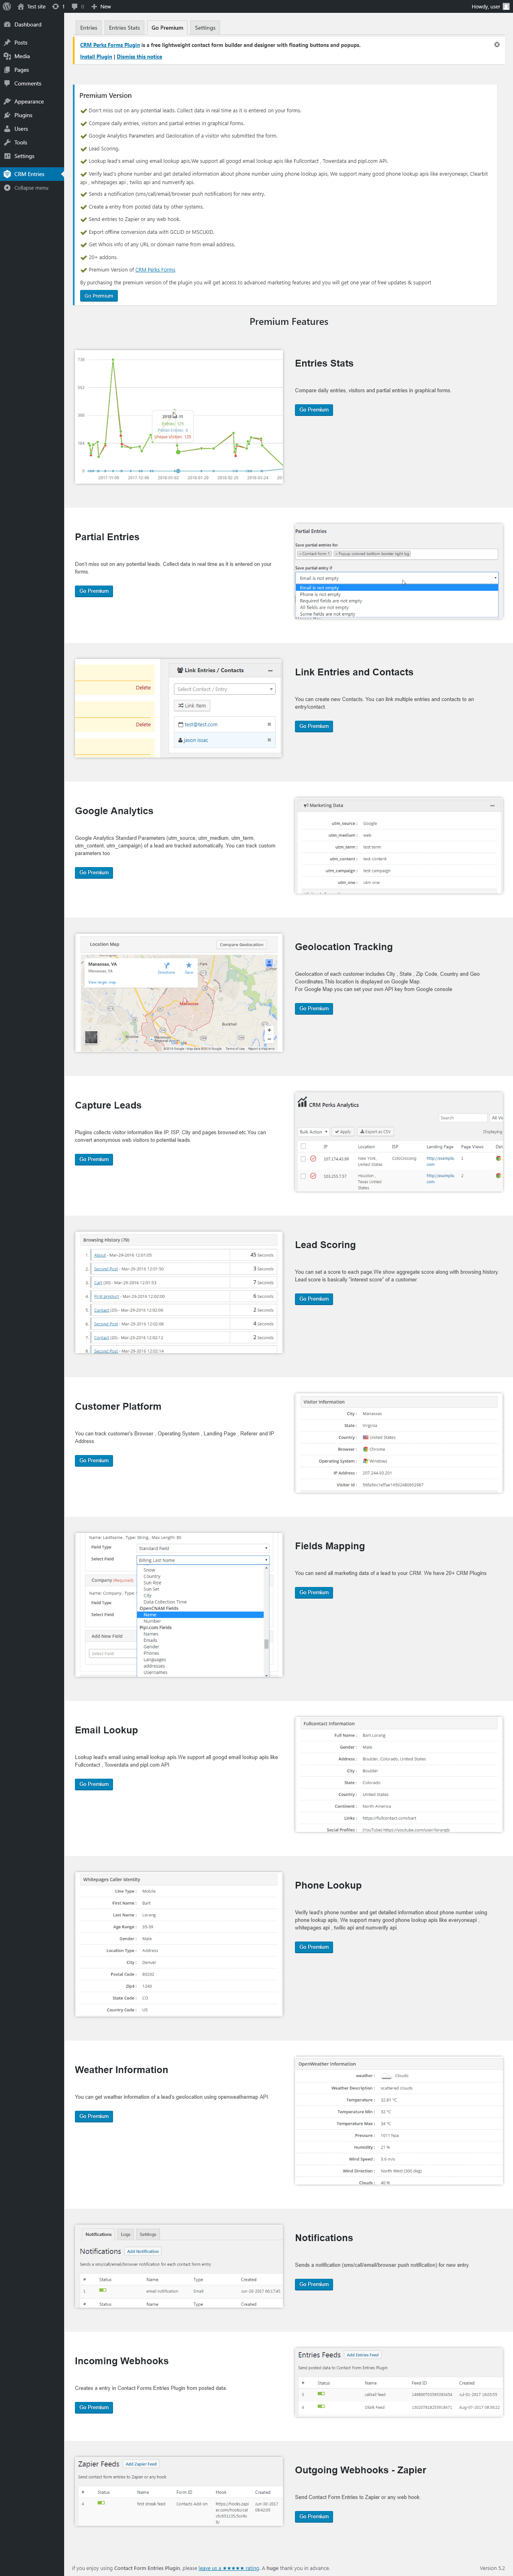
Task: Open the Tools menu
Action: (32, 142)
